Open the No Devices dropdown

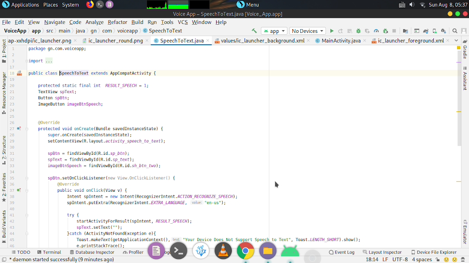(307, 31)
